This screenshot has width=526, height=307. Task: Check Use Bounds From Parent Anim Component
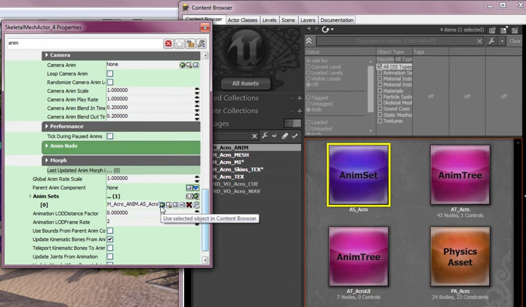[x=110, y=231]
